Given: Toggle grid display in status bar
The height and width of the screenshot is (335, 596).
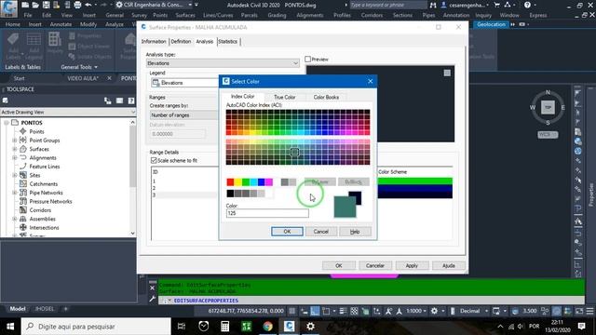Looking at the screenshot, I should pyautogui.click(x=291, y=311).
